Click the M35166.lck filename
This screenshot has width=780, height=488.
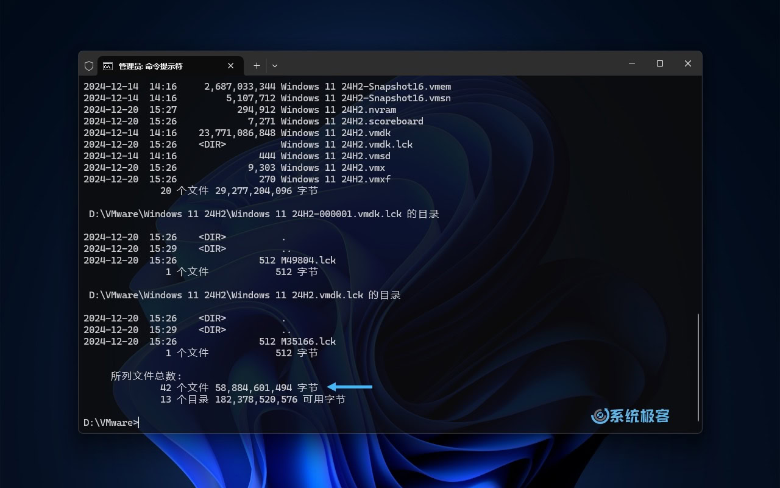(x=308, y=342)
